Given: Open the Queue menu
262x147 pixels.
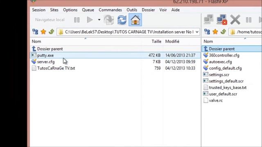Looking at the screenshot, I should [88, 10].
